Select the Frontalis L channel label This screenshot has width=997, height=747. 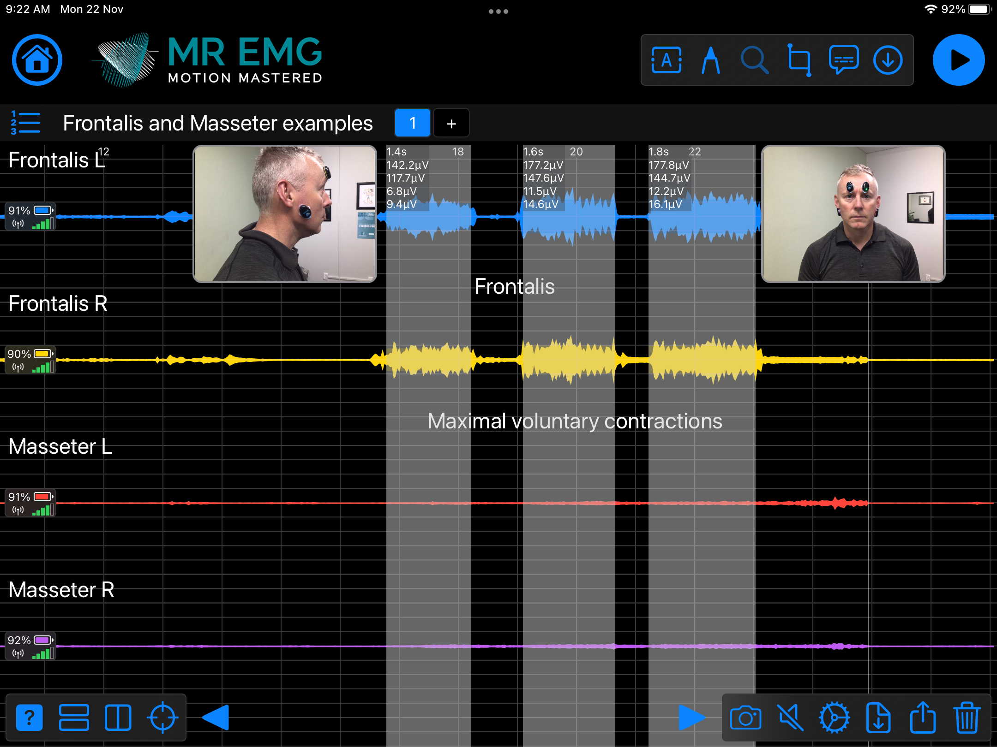(x=57, y=160)
